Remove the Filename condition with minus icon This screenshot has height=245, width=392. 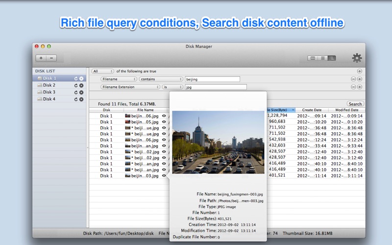[353, 79]
